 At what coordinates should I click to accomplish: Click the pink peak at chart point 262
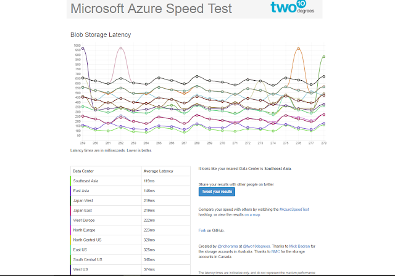121,47
